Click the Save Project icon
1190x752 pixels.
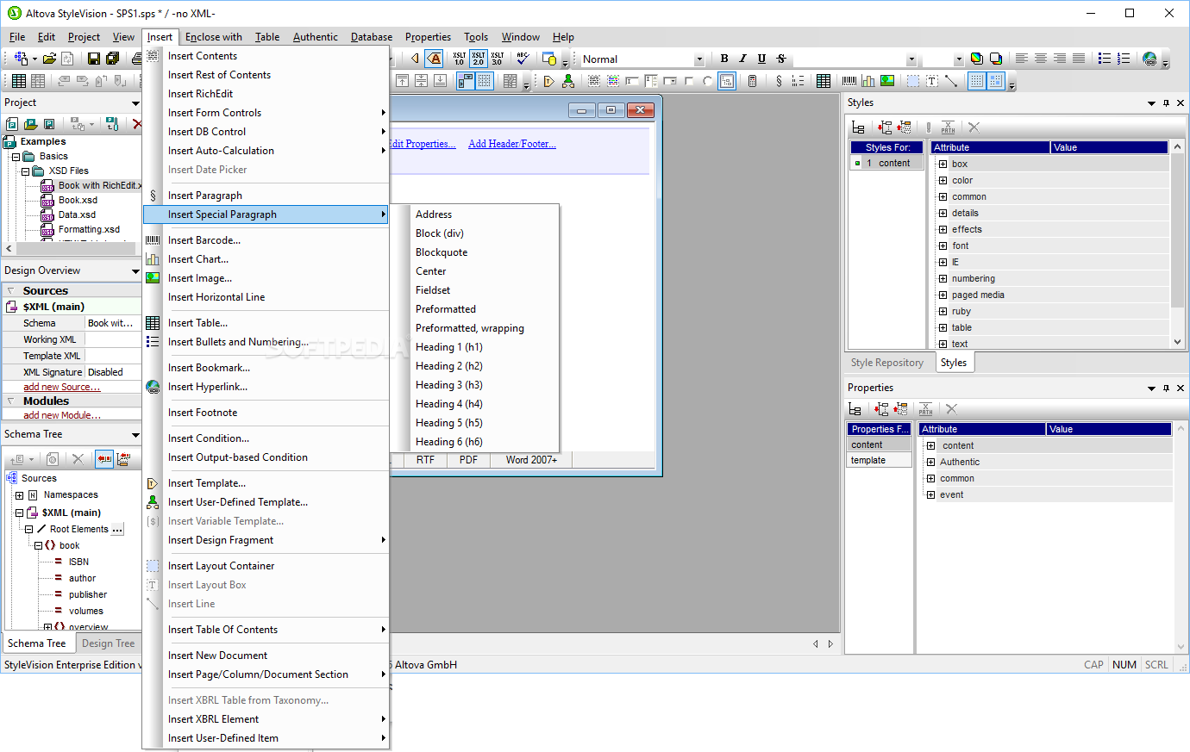pos(49,124)
